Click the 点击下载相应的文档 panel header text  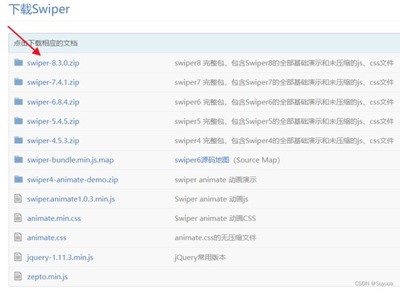[46, 43]
